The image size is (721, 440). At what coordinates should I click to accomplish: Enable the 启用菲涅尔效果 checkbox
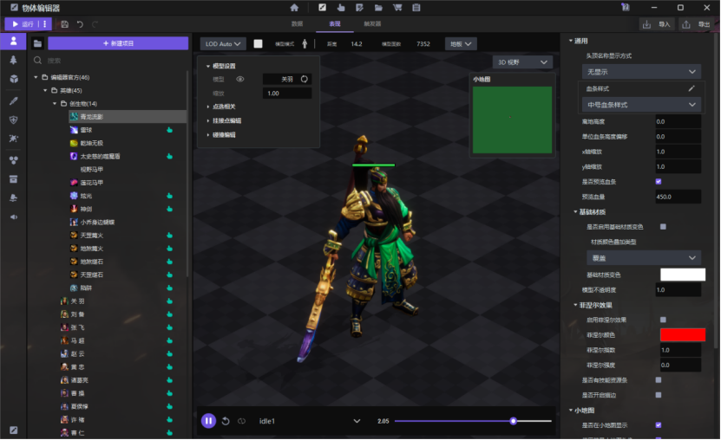click(x=664, y=320)
